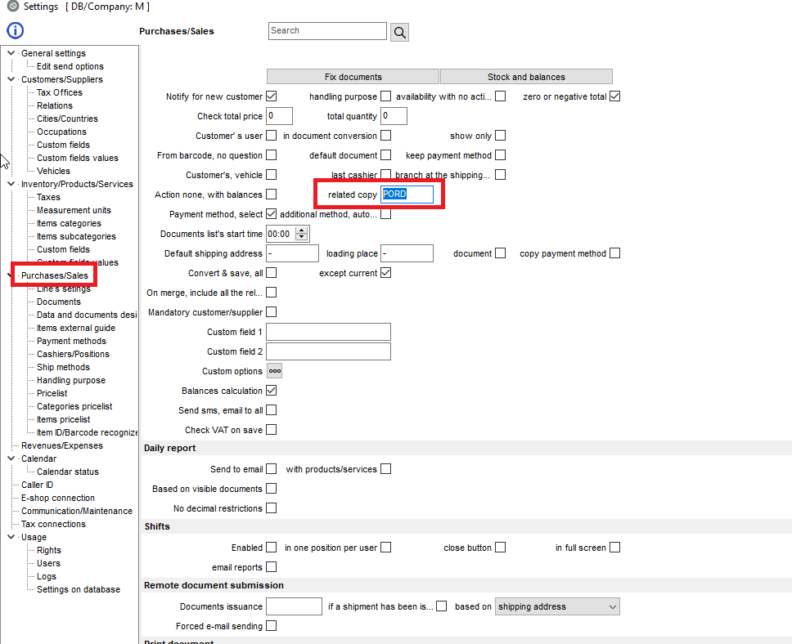Select Users under Usage
Viewport: 792px width, 644px height.
coord(48,563)
